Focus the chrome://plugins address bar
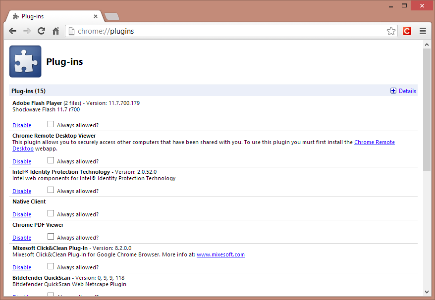The width and height of the screenshot is (435, 300). click(231, 31)
